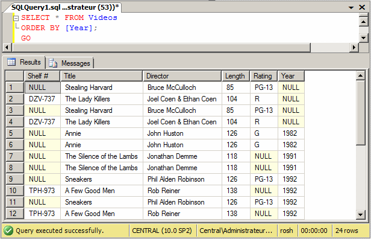Click editor horizontal scrollbar right arrow
The image size is (371, 239).
(354, 48)
